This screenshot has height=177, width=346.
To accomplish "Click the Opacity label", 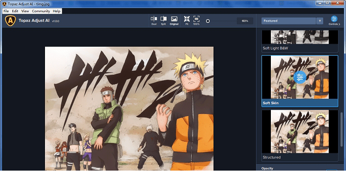I will tap(267, 169).
